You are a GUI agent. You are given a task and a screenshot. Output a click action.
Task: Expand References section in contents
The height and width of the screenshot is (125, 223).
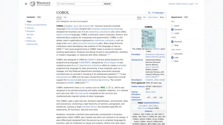pyautogui.click(x=25, y=41)
